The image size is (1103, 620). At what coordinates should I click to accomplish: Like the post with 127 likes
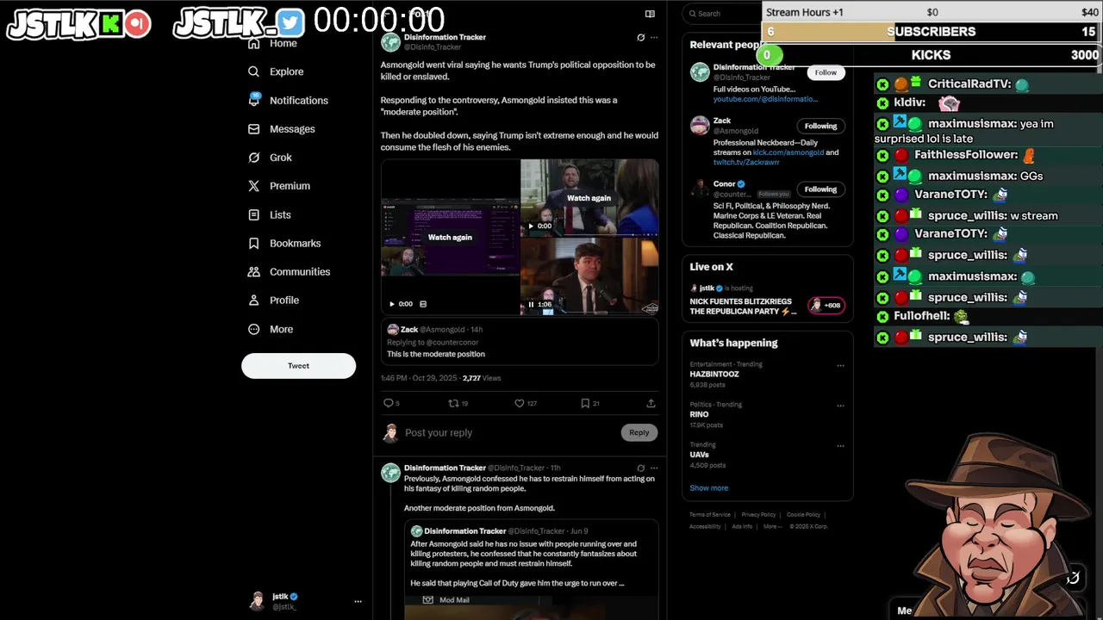[519, 403]
